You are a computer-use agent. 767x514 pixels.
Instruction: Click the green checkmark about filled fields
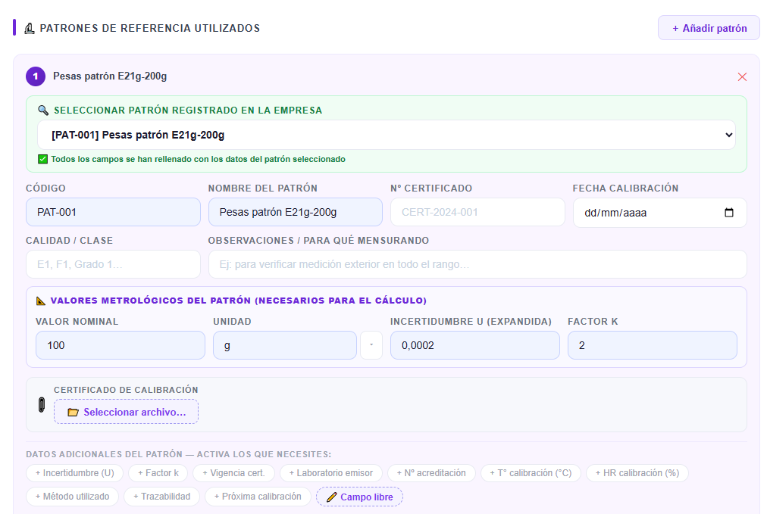[x=43, y=159]
